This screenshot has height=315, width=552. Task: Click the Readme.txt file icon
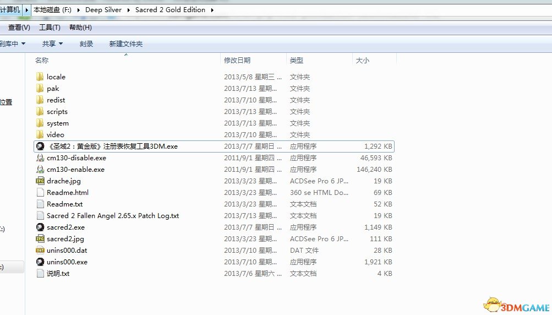[40, 204]
